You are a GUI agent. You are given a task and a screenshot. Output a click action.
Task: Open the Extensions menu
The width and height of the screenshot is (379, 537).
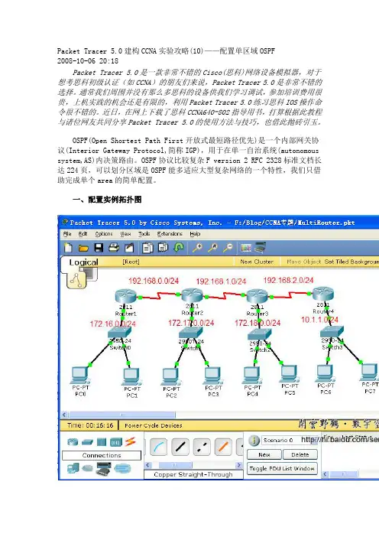[170, 233]
